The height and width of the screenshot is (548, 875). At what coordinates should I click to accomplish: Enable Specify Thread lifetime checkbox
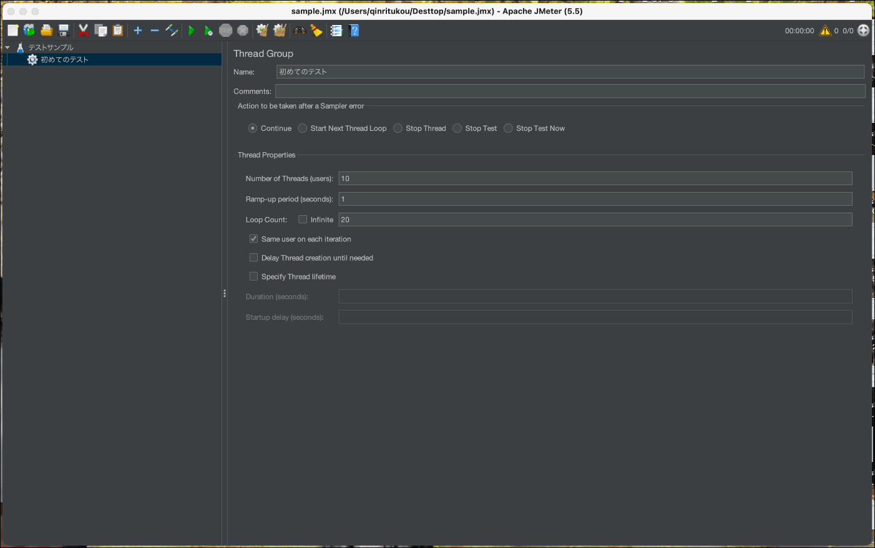tap(253, 276)
